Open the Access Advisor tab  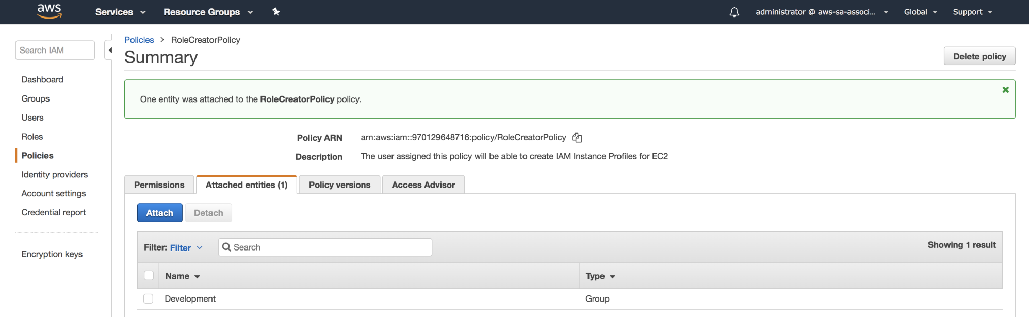423,185
